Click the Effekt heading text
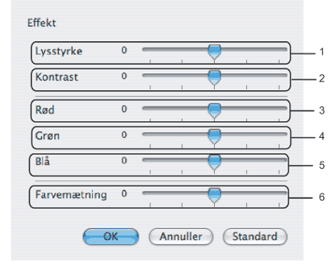 coord(42,23)
